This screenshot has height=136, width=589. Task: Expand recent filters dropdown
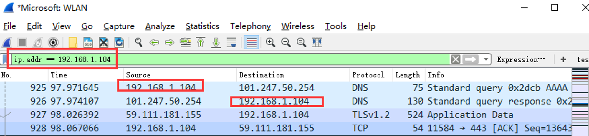point(486,59)
